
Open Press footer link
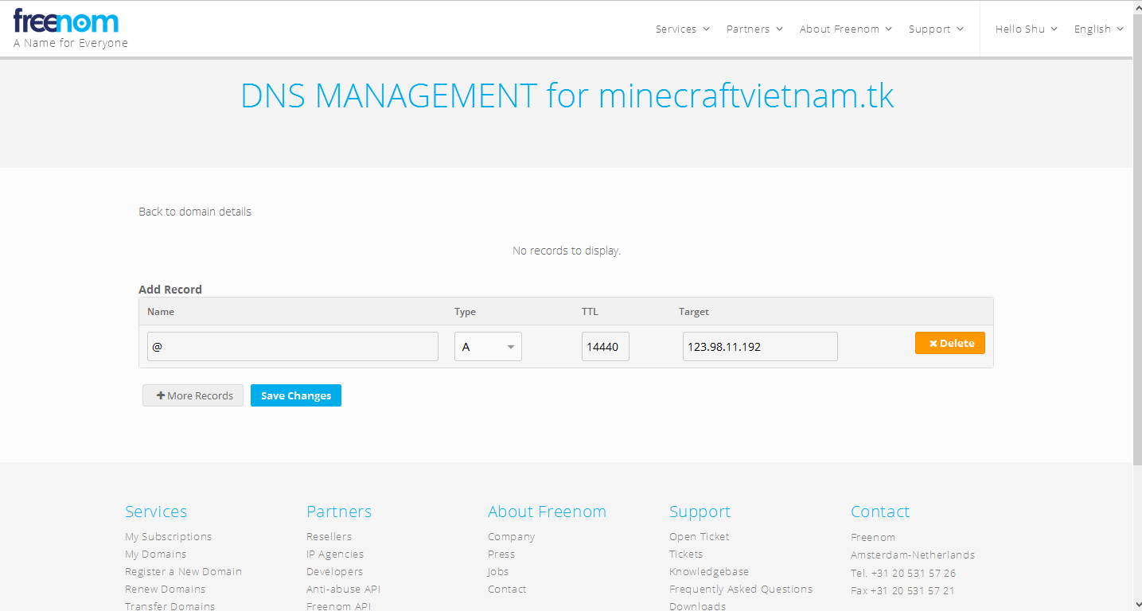(501, 555)
